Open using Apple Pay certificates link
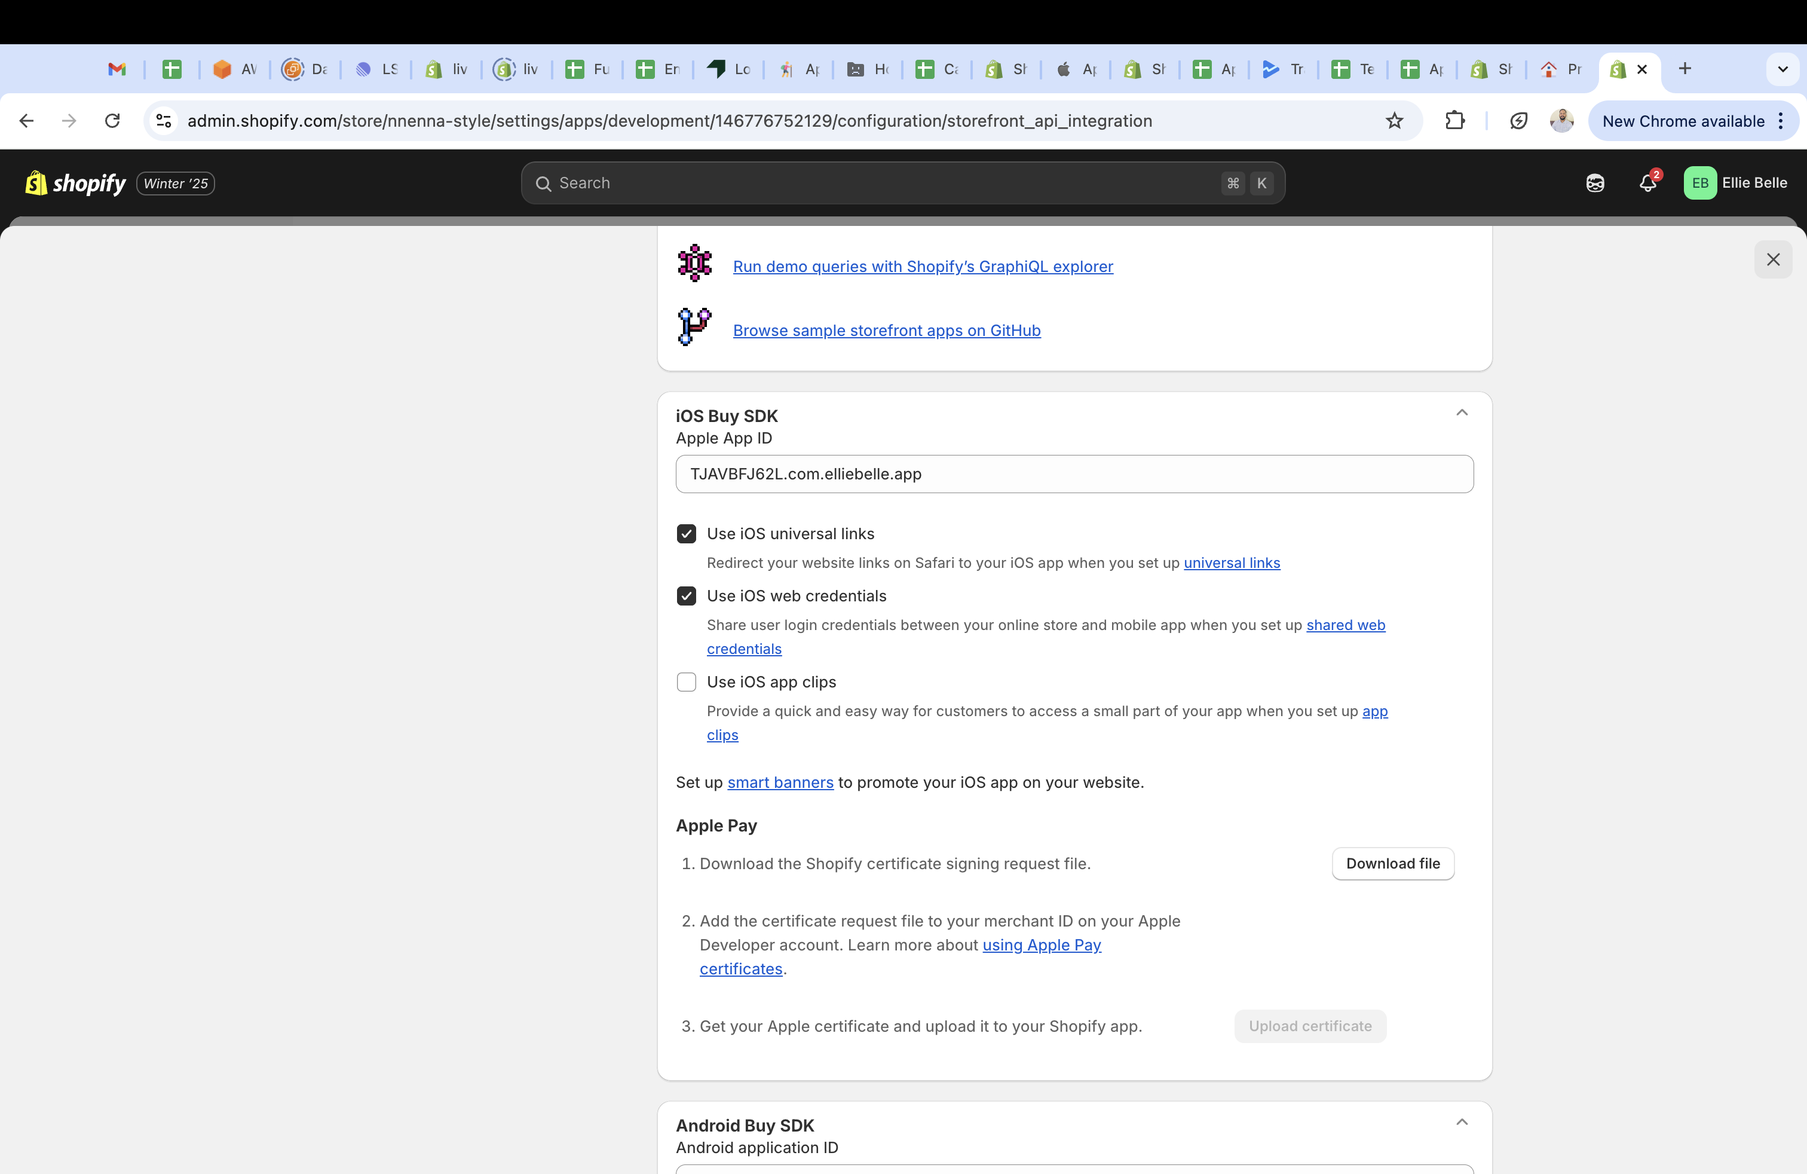The image size is (1807, 1174). 1042,944
